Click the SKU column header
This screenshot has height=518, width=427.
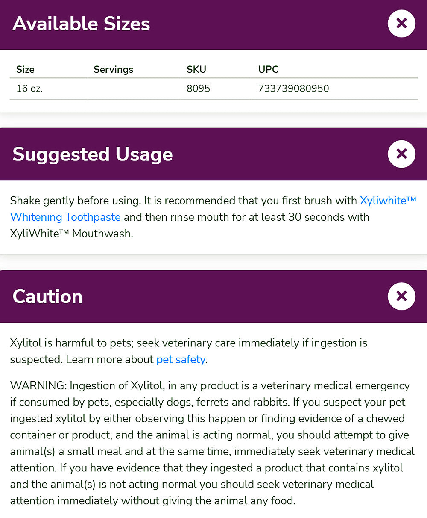click(x=196, y=69)
